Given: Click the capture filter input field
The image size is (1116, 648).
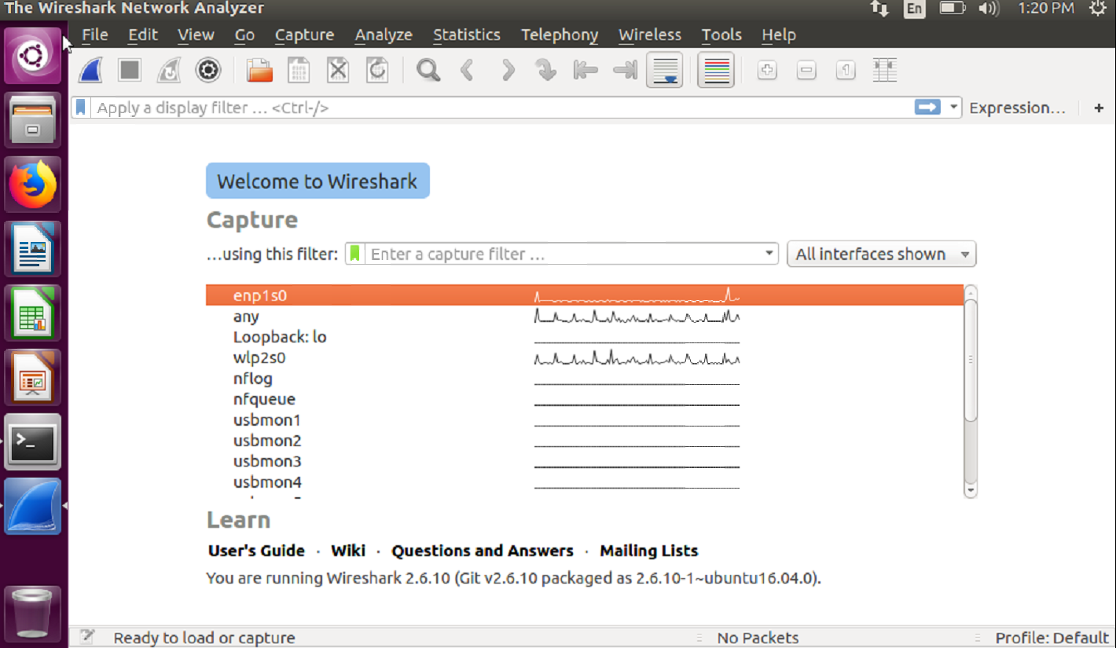Looking at the screenshot, I should pos(564,254).
